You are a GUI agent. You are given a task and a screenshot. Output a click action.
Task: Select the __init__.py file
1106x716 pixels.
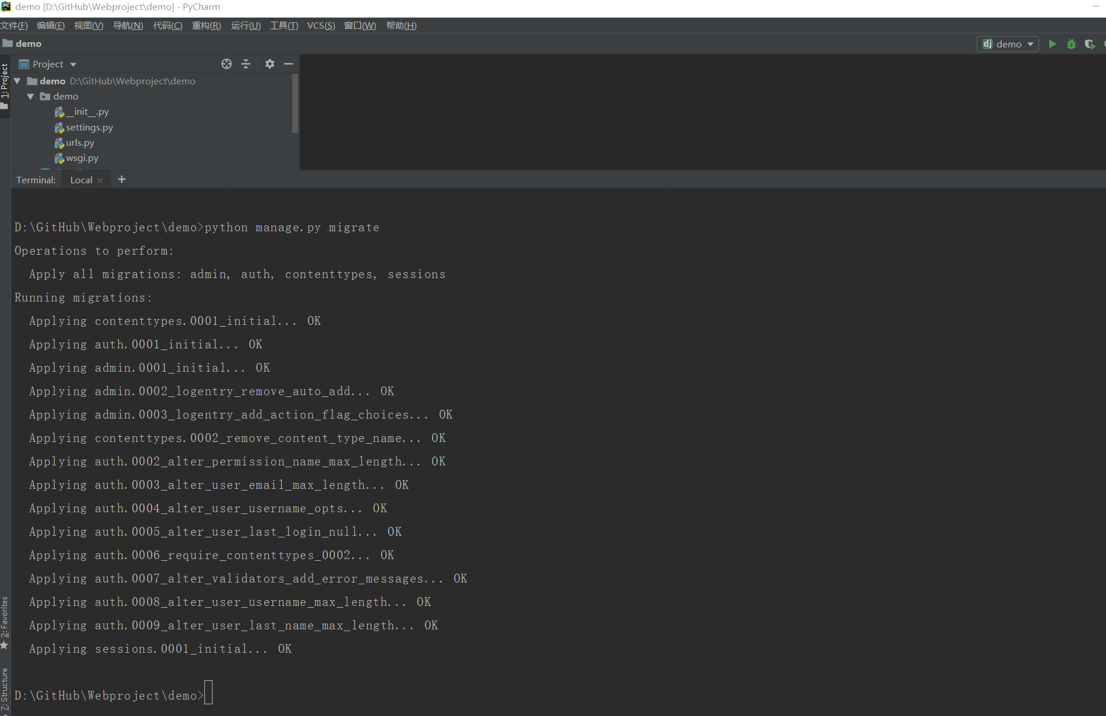[x=87, y=112]
